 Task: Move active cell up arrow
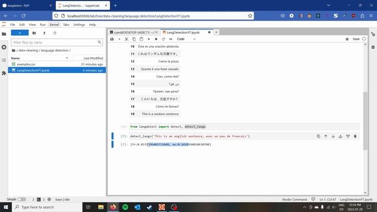click(326, 136)
